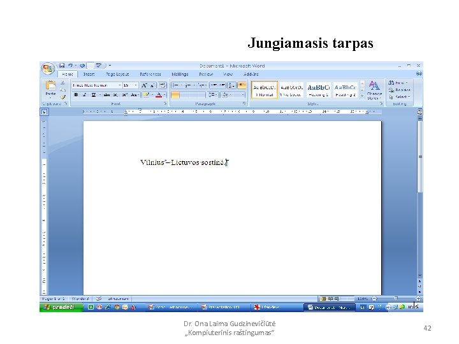Open the font size dropdown
This screenshot has height=344, width=459.
click(136, 85)
